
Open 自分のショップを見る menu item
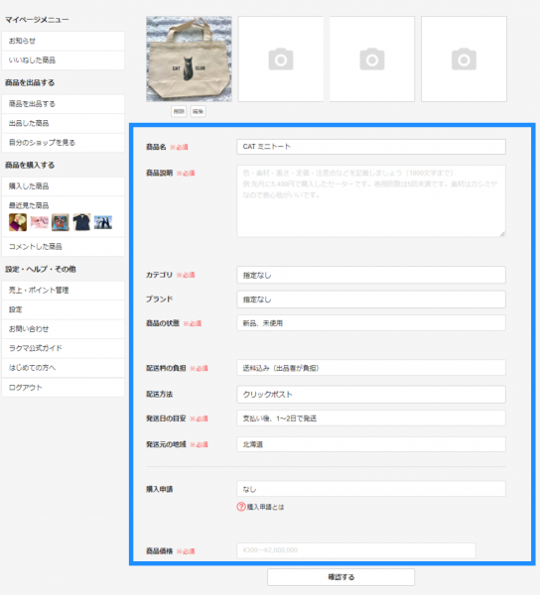pos(64,143)
